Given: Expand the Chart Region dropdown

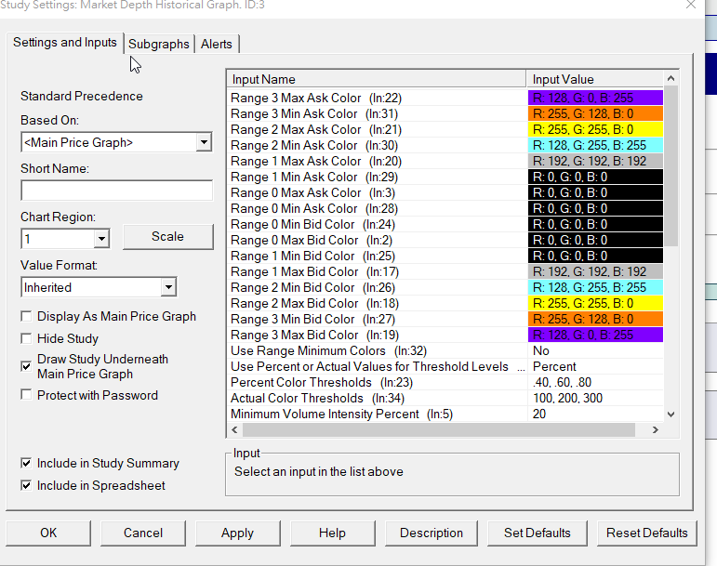Looking at the screenshot, I should coord(101,239).
